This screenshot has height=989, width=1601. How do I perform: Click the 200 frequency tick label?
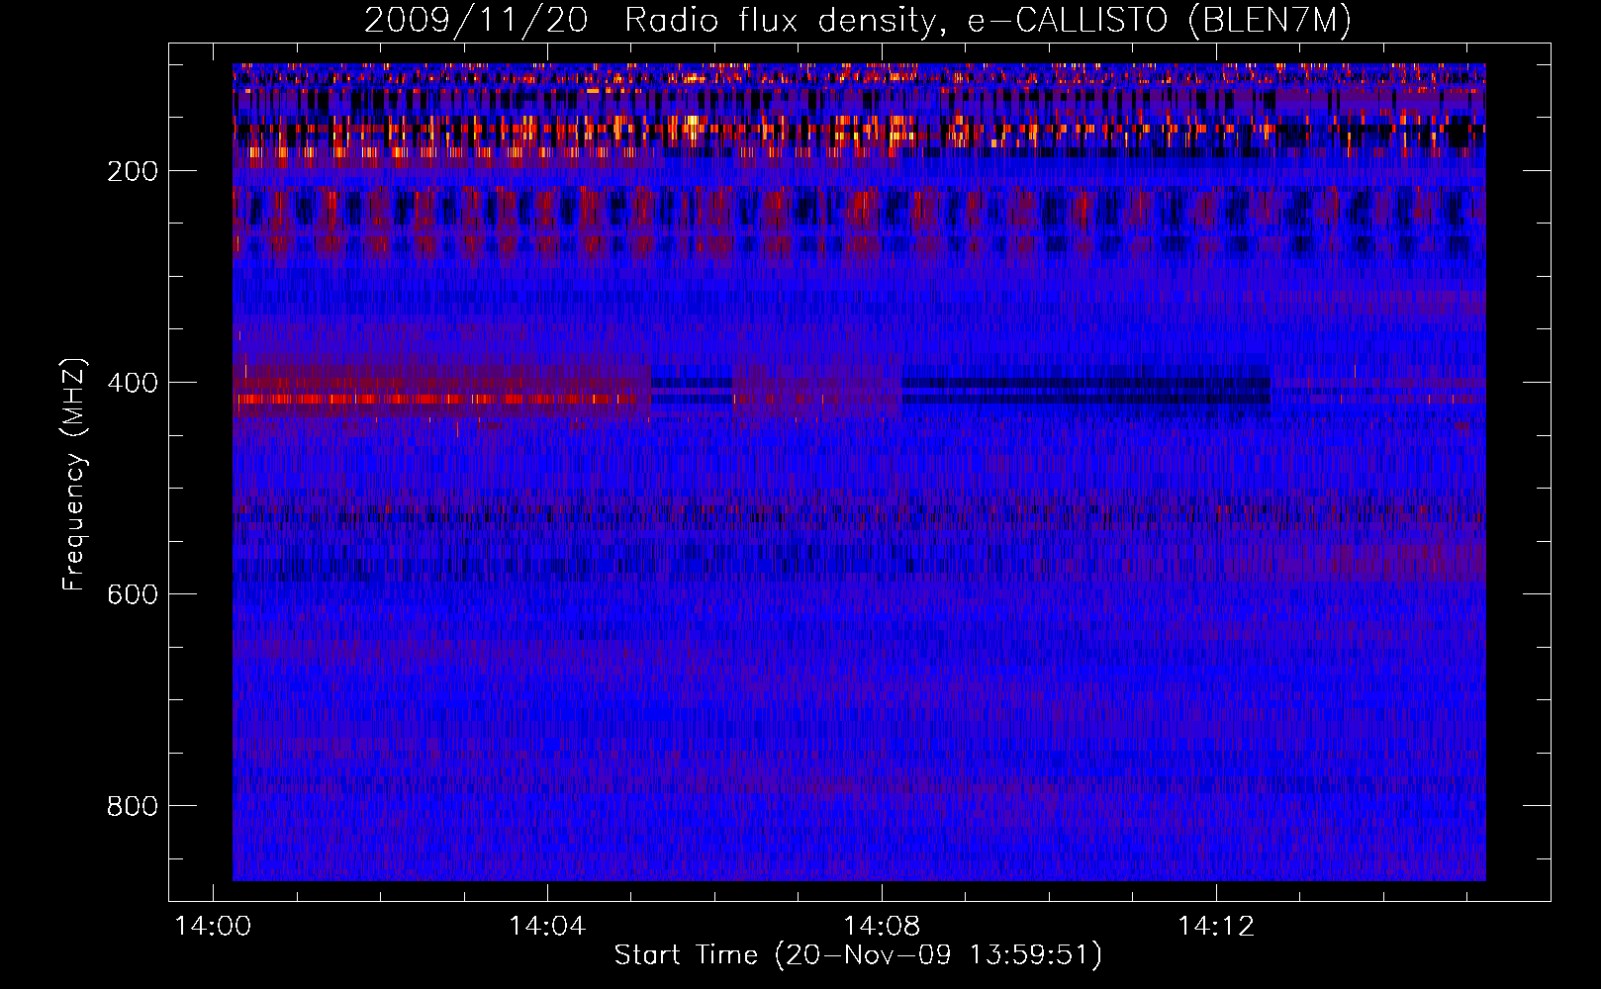(133, 171)
